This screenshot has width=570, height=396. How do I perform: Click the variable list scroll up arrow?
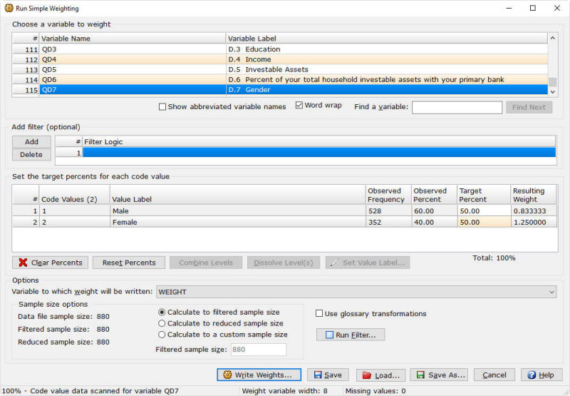coord(553,38)
